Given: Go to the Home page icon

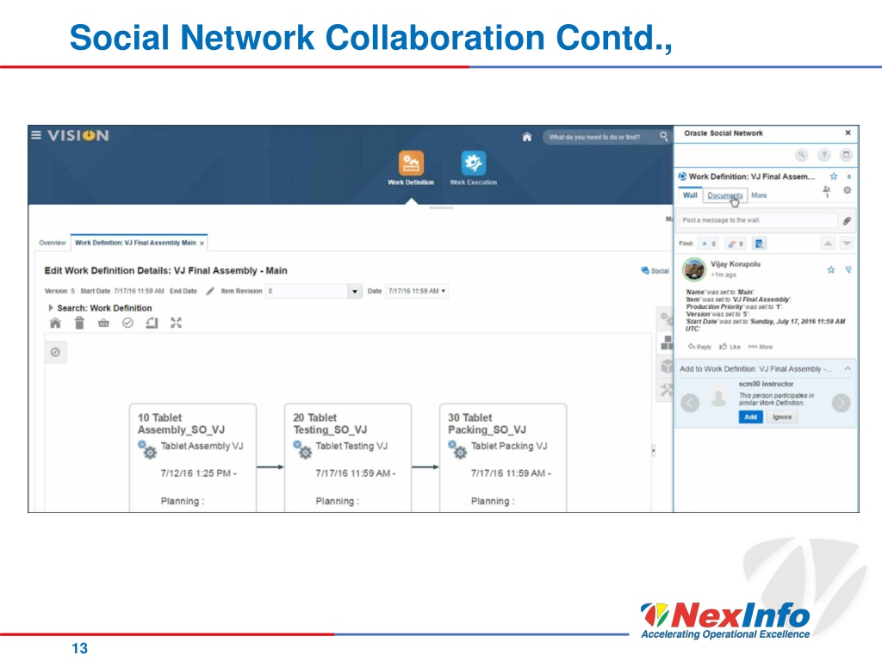Looking at the screenshot, I should (x=526, y=137).
